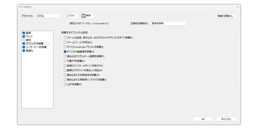Click the floppy disk icon on 保存 button
Viewport: 258px width, 129px height.
84,16
